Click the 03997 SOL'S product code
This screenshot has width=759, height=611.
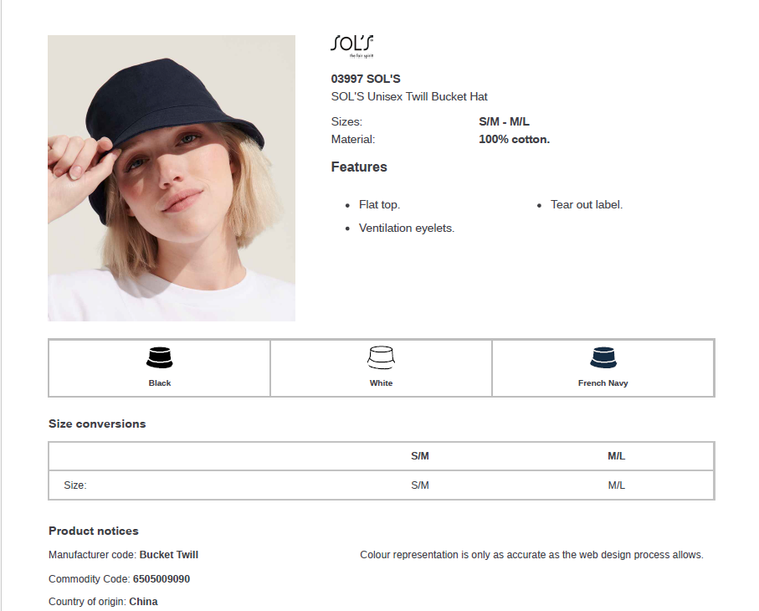coord(366,79)
